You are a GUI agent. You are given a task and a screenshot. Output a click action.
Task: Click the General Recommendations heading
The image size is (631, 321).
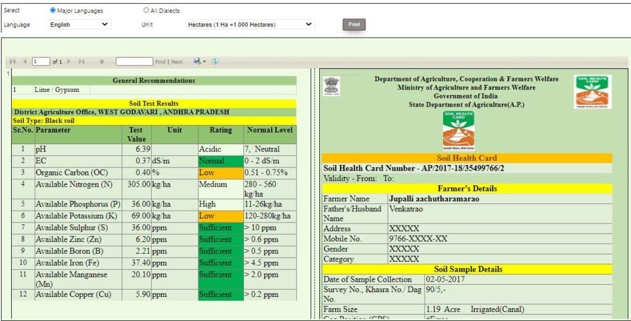point(153,81)
